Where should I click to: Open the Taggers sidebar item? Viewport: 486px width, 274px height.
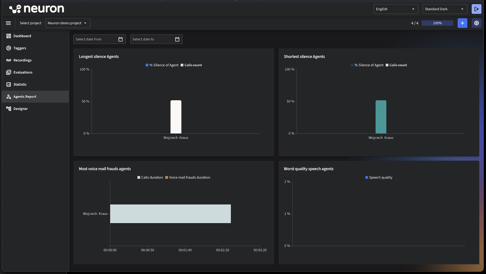[20, 48]
